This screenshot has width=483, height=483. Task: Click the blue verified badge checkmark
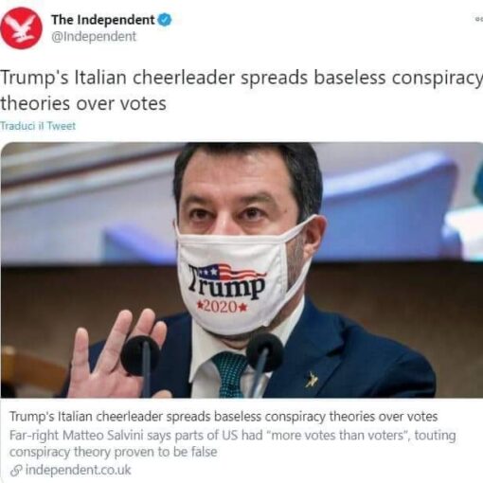165,20
